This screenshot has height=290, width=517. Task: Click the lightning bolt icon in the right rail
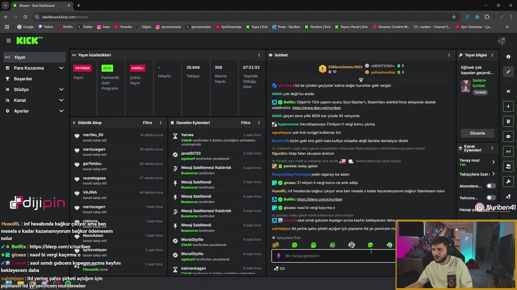pos(509,106)
